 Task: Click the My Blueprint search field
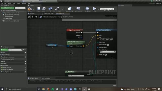coord(15,50)
